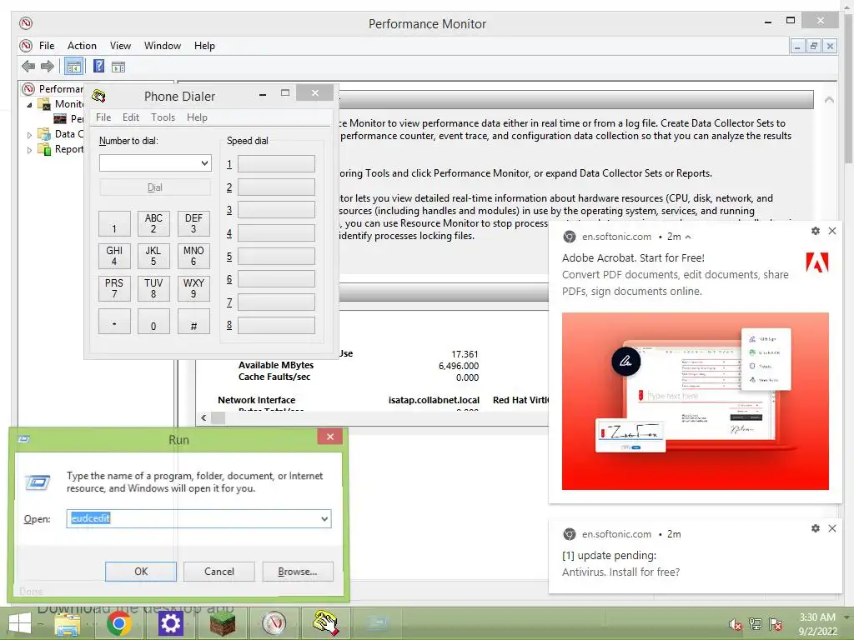Click the horizontal scrollbar left arrow in report pane

click(203, 418)
